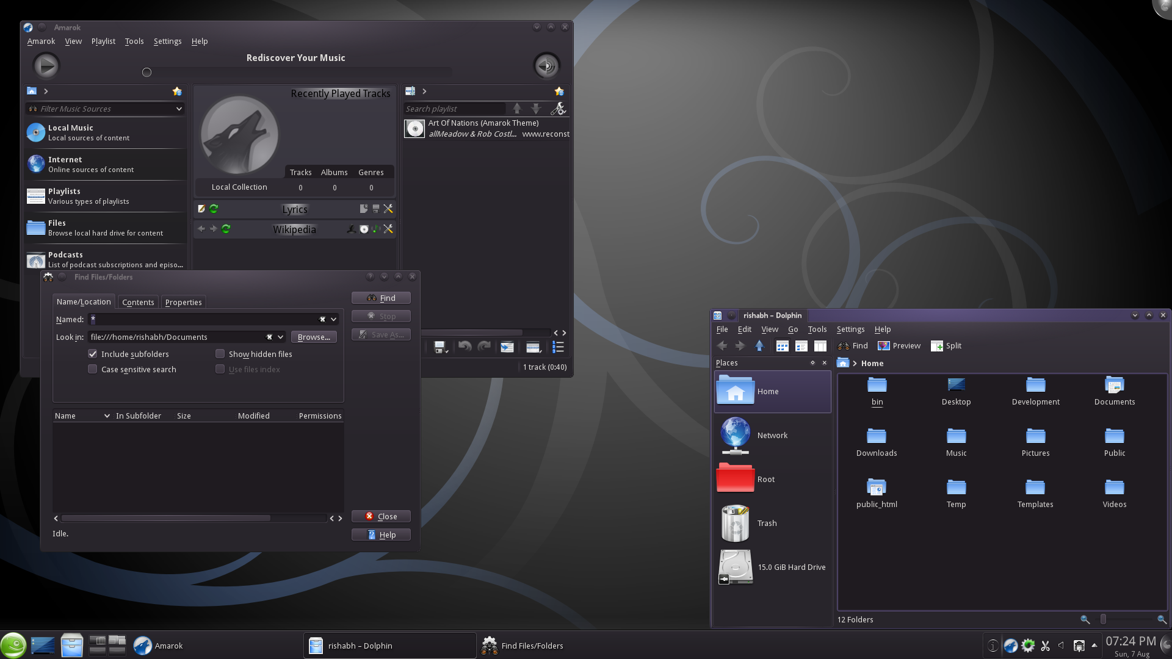Uncheck Include subfolders checkbox
1172x659 pixels.
(93, 354)
